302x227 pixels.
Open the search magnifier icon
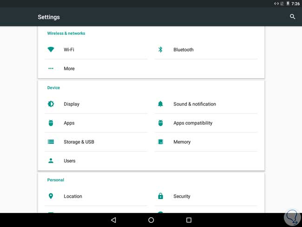292,17
